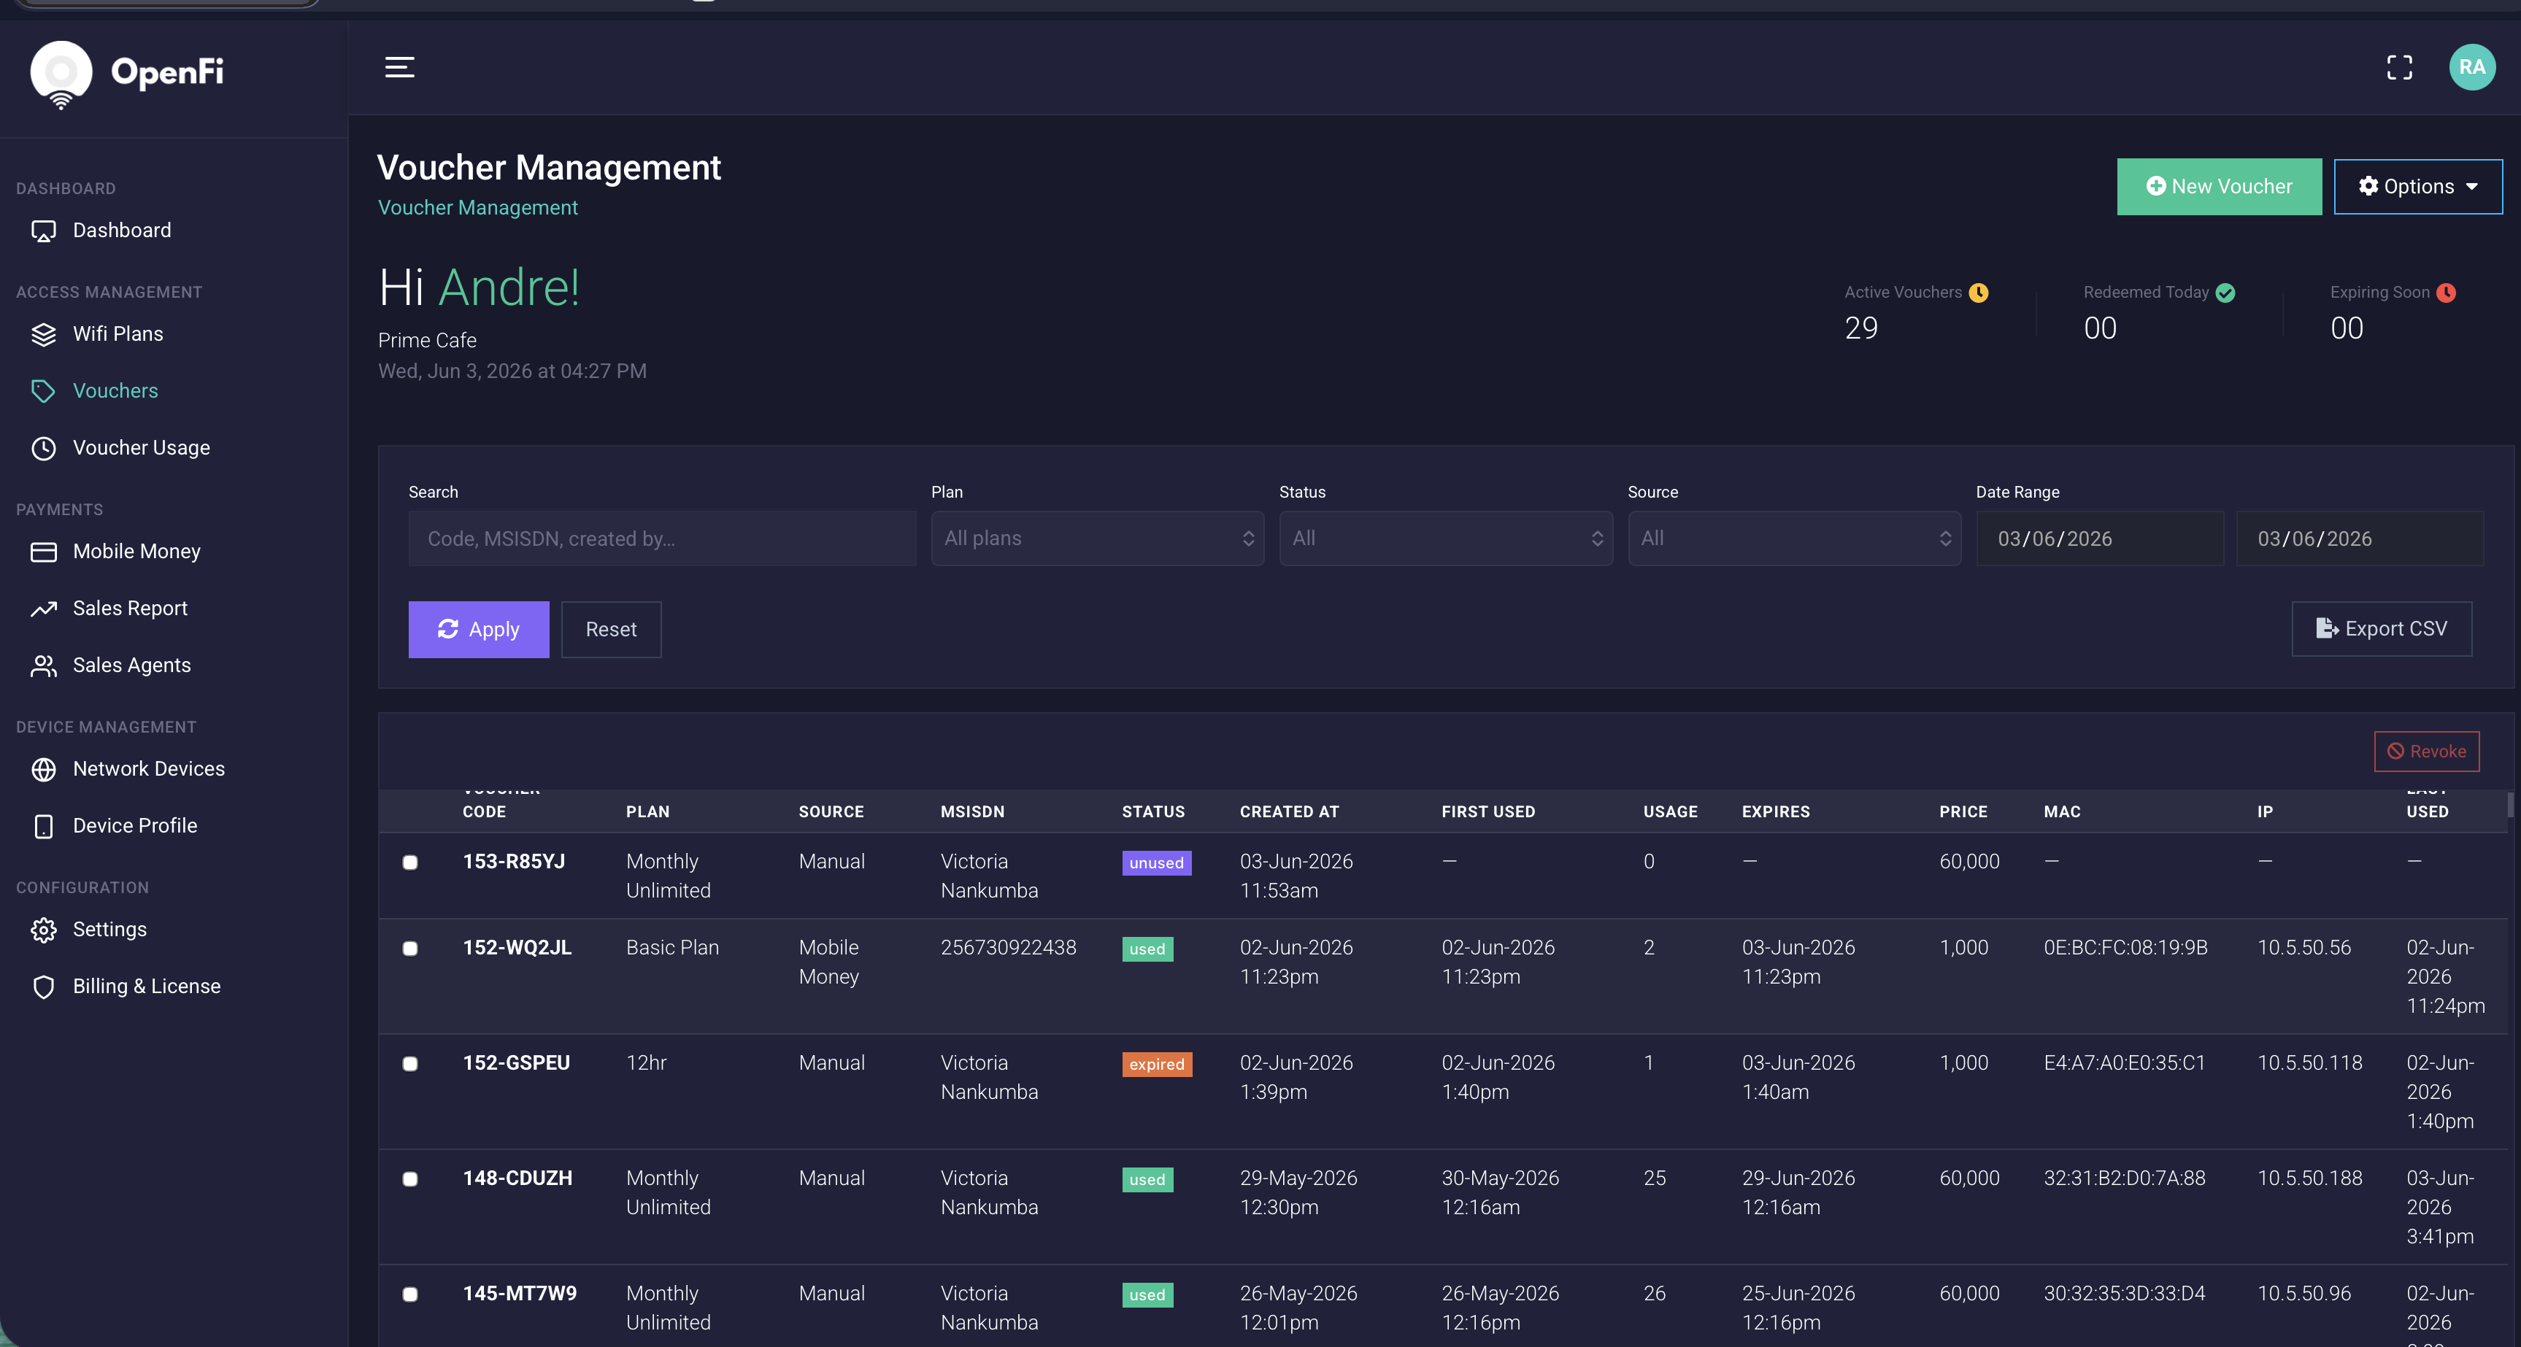Open the RA user avatar menu
Image resolution: width=2521 pixels, height=1347 pixels.
coord(2471,68)
